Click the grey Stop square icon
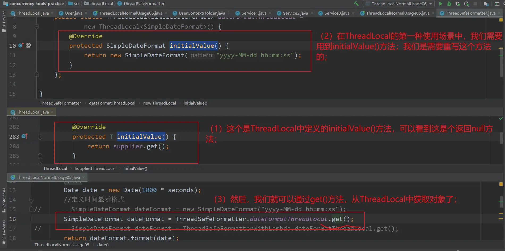Screen dimensions: 505x251 pos(475,4)
